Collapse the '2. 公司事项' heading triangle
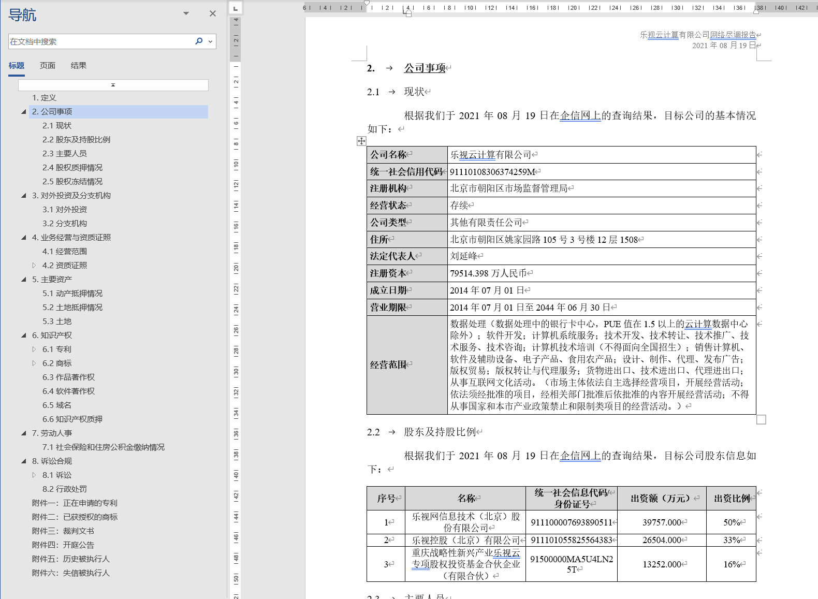The image size is (818, 599). click(x=24, y=112)
